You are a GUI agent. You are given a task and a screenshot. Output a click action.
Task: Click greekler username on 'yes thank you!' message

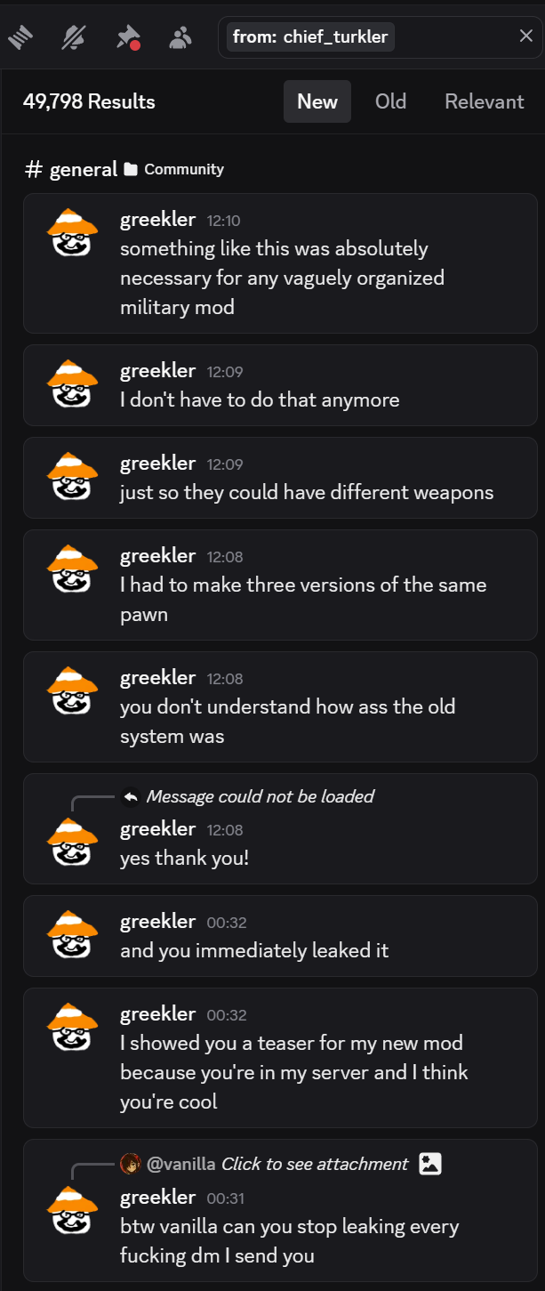click(x=157, y=828)
